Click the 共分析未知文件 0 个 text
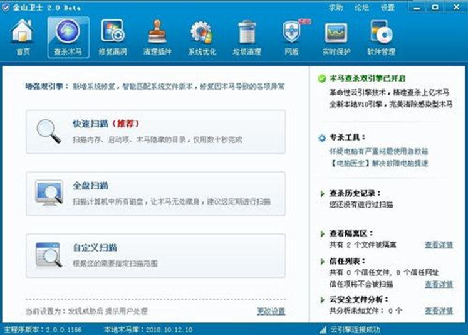468x335 pixels. click(x=366, y=311)
